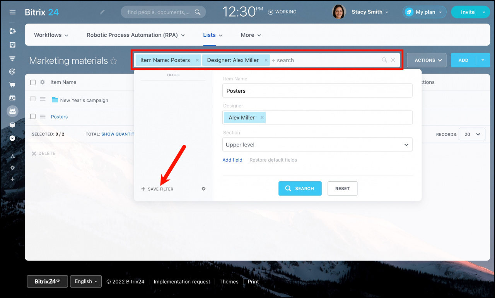This screenshot has width=495, height=298.
Task: Click the magnifier in global search box
Action: click(x=198, y=12)
